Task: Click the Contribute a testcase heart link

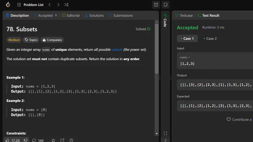Action: [240, 119]
